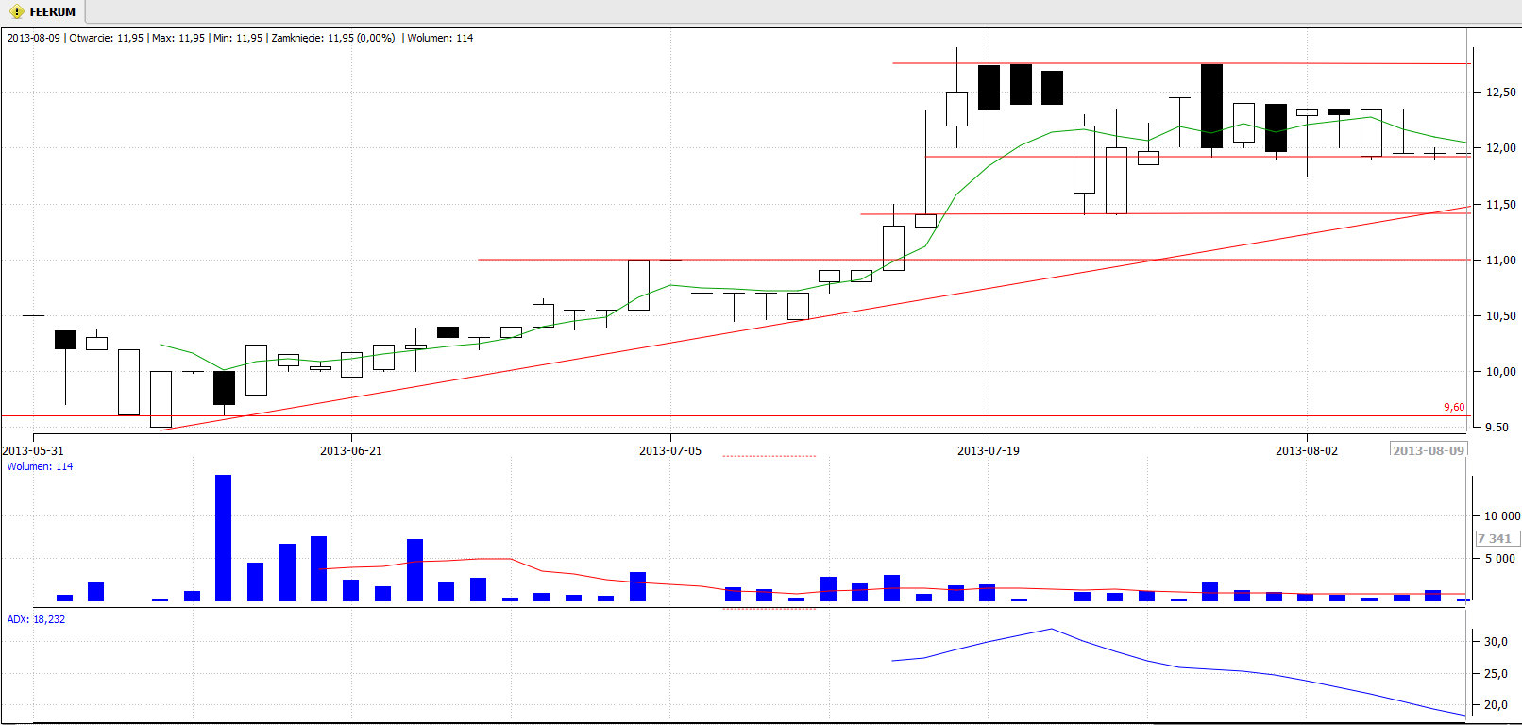Click the highlighted 2013-08-09 cursor date label
Screen dimensions: 1522x725
pos(1429,450)
